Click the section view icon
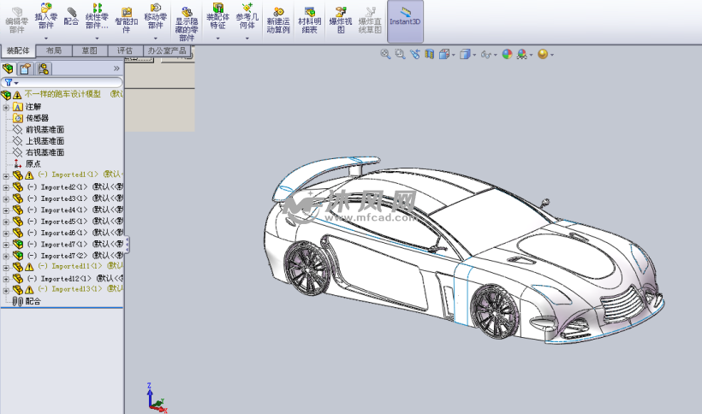The image size is (702, 414). click(x=429, y=54)
